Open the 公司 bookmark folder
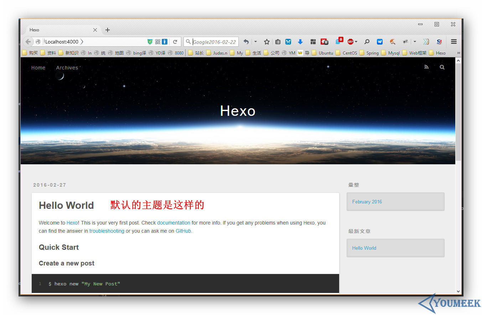Image resolution: width=482 pixels, height=315 pixels. tap(271, 53)
